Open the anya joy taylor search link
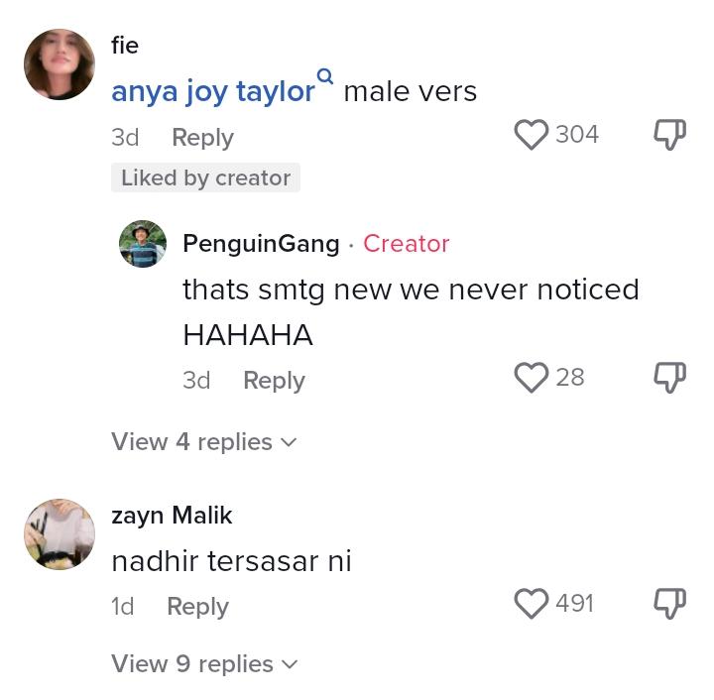The image size is (714, 700). tap(213, 92)
